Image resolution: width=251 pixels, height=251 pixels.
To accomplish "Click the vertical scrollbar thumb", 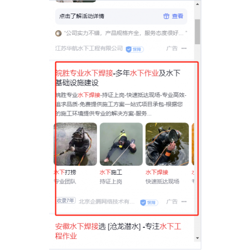I will pos(197,32).
